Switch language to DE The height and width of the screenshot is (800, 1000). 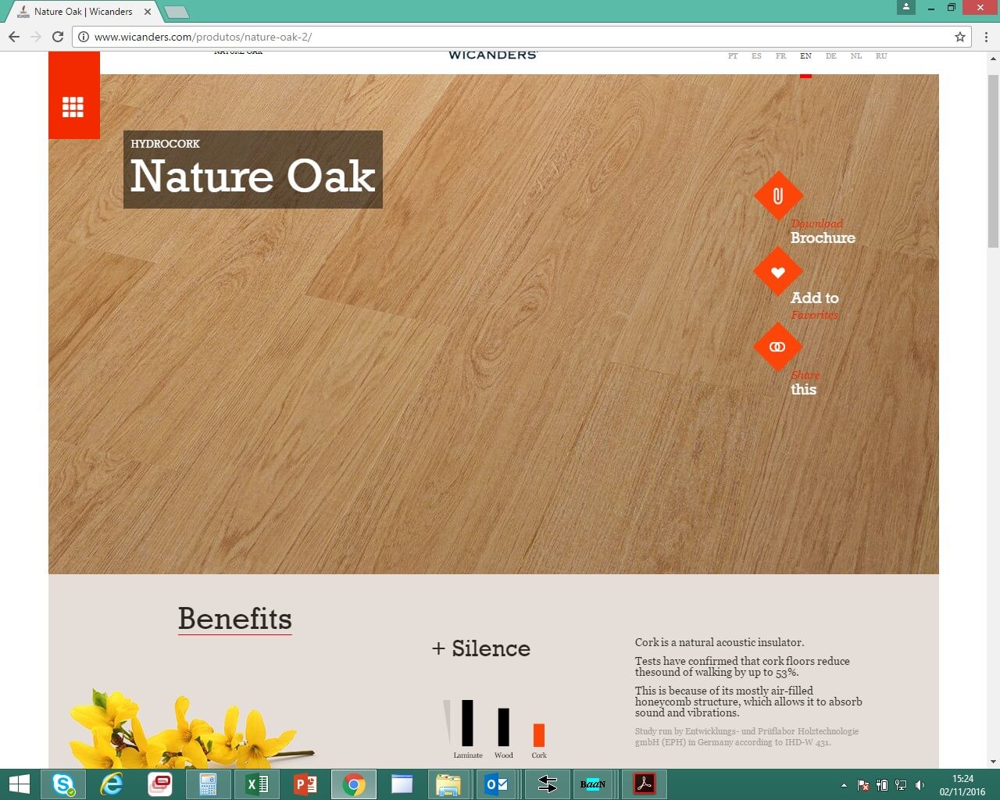(830, 56)
